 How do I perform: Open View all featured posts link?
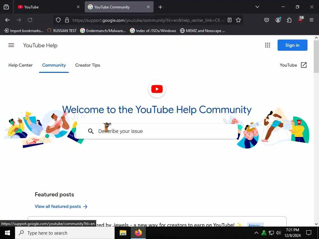61,207
